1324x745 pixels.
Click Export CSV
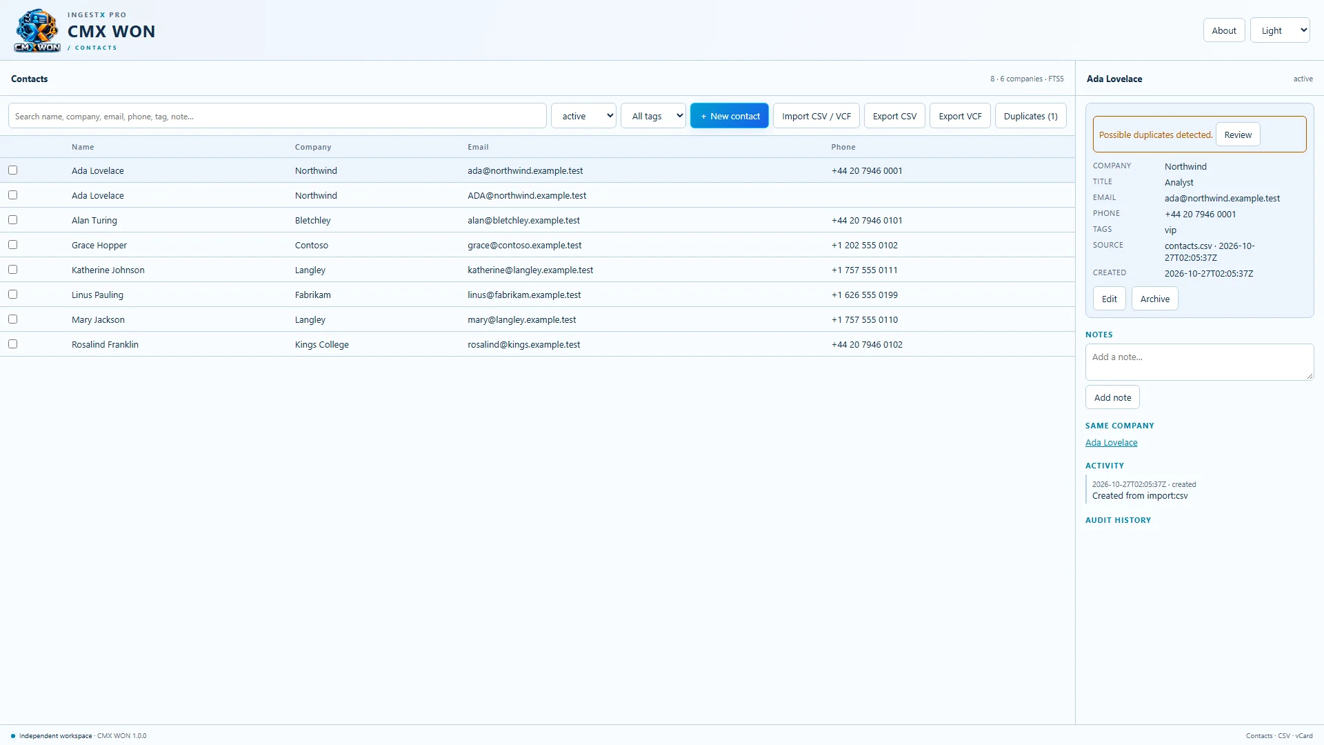tap(894, 116)
